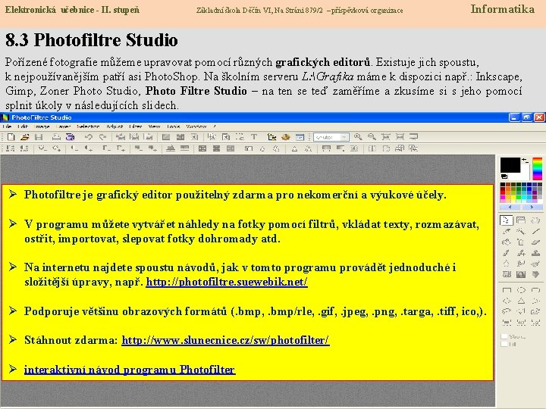Select the Blur drop tool
The image size is (546, 409).
point(507,264)
